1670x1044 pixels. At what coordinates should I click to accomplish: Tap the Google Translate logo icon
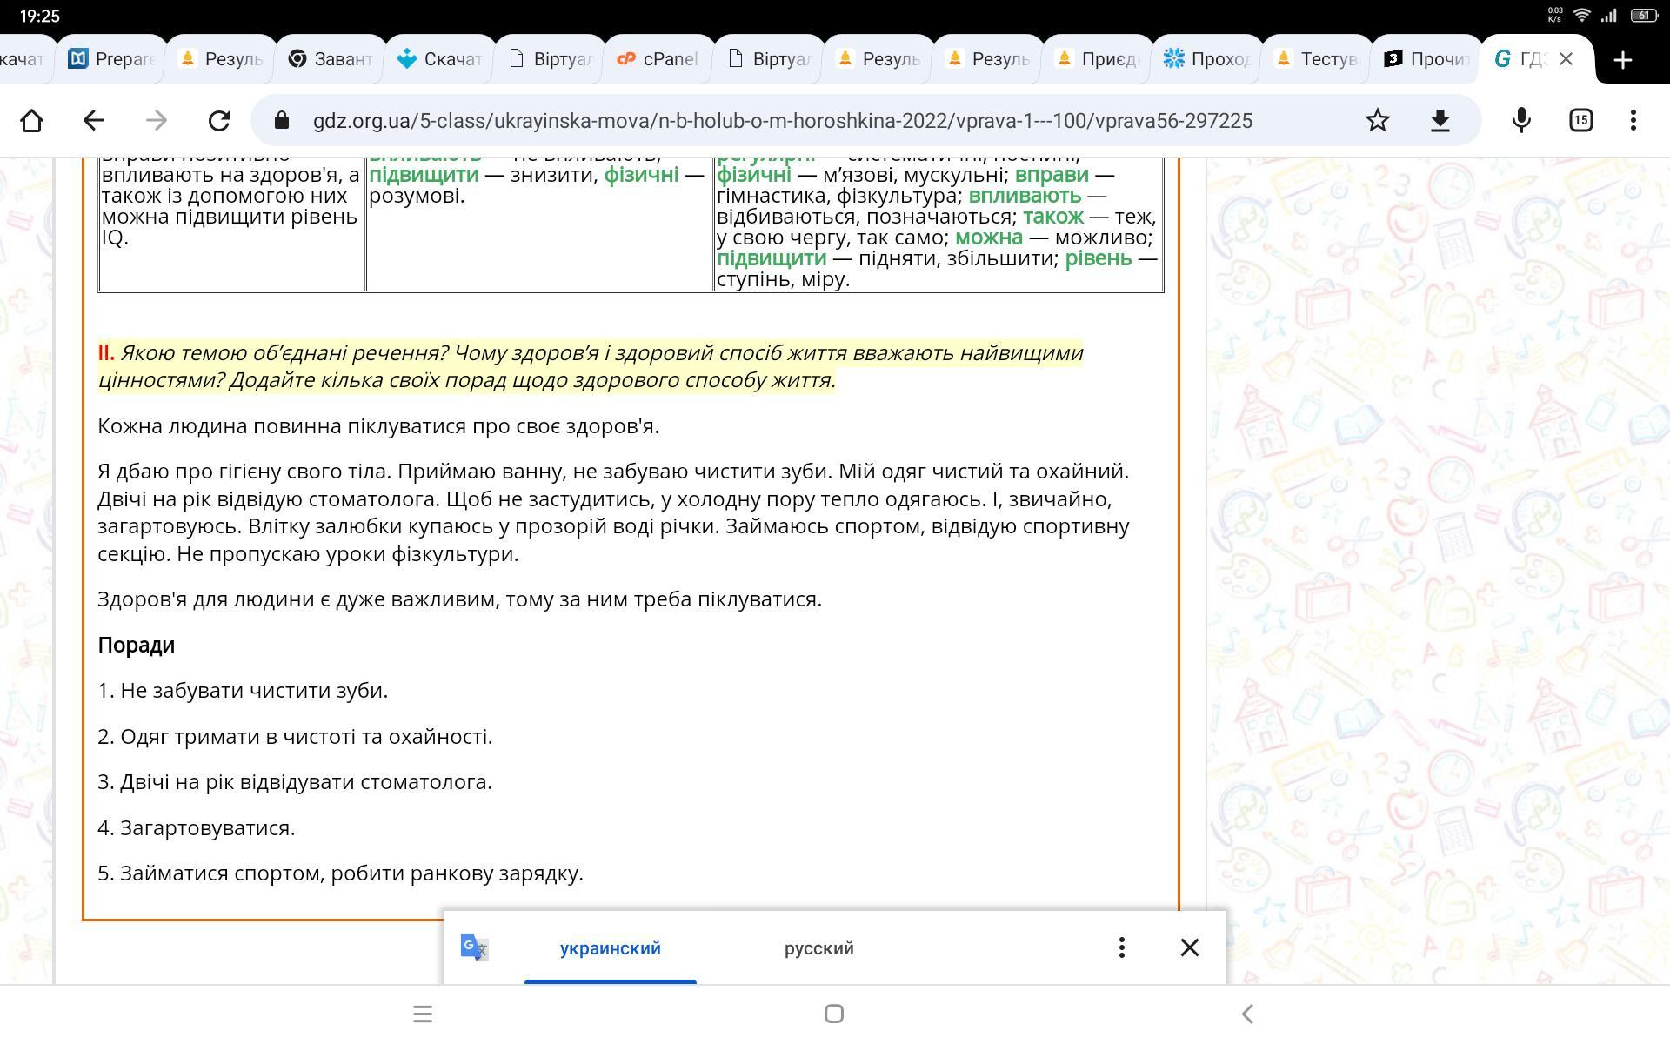474,947
